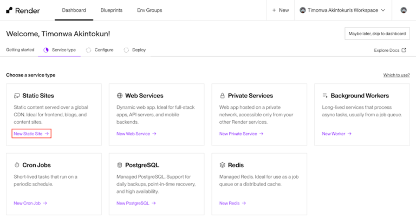Screen dimensions: 416x224
Task: Open Explore Docs link
Action: click(390, 50)
